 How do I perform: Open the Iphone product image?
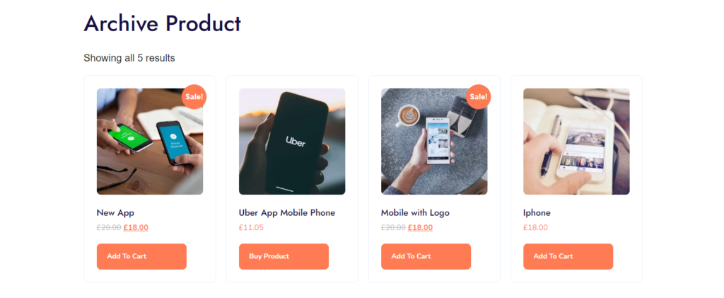click(576, 142)
